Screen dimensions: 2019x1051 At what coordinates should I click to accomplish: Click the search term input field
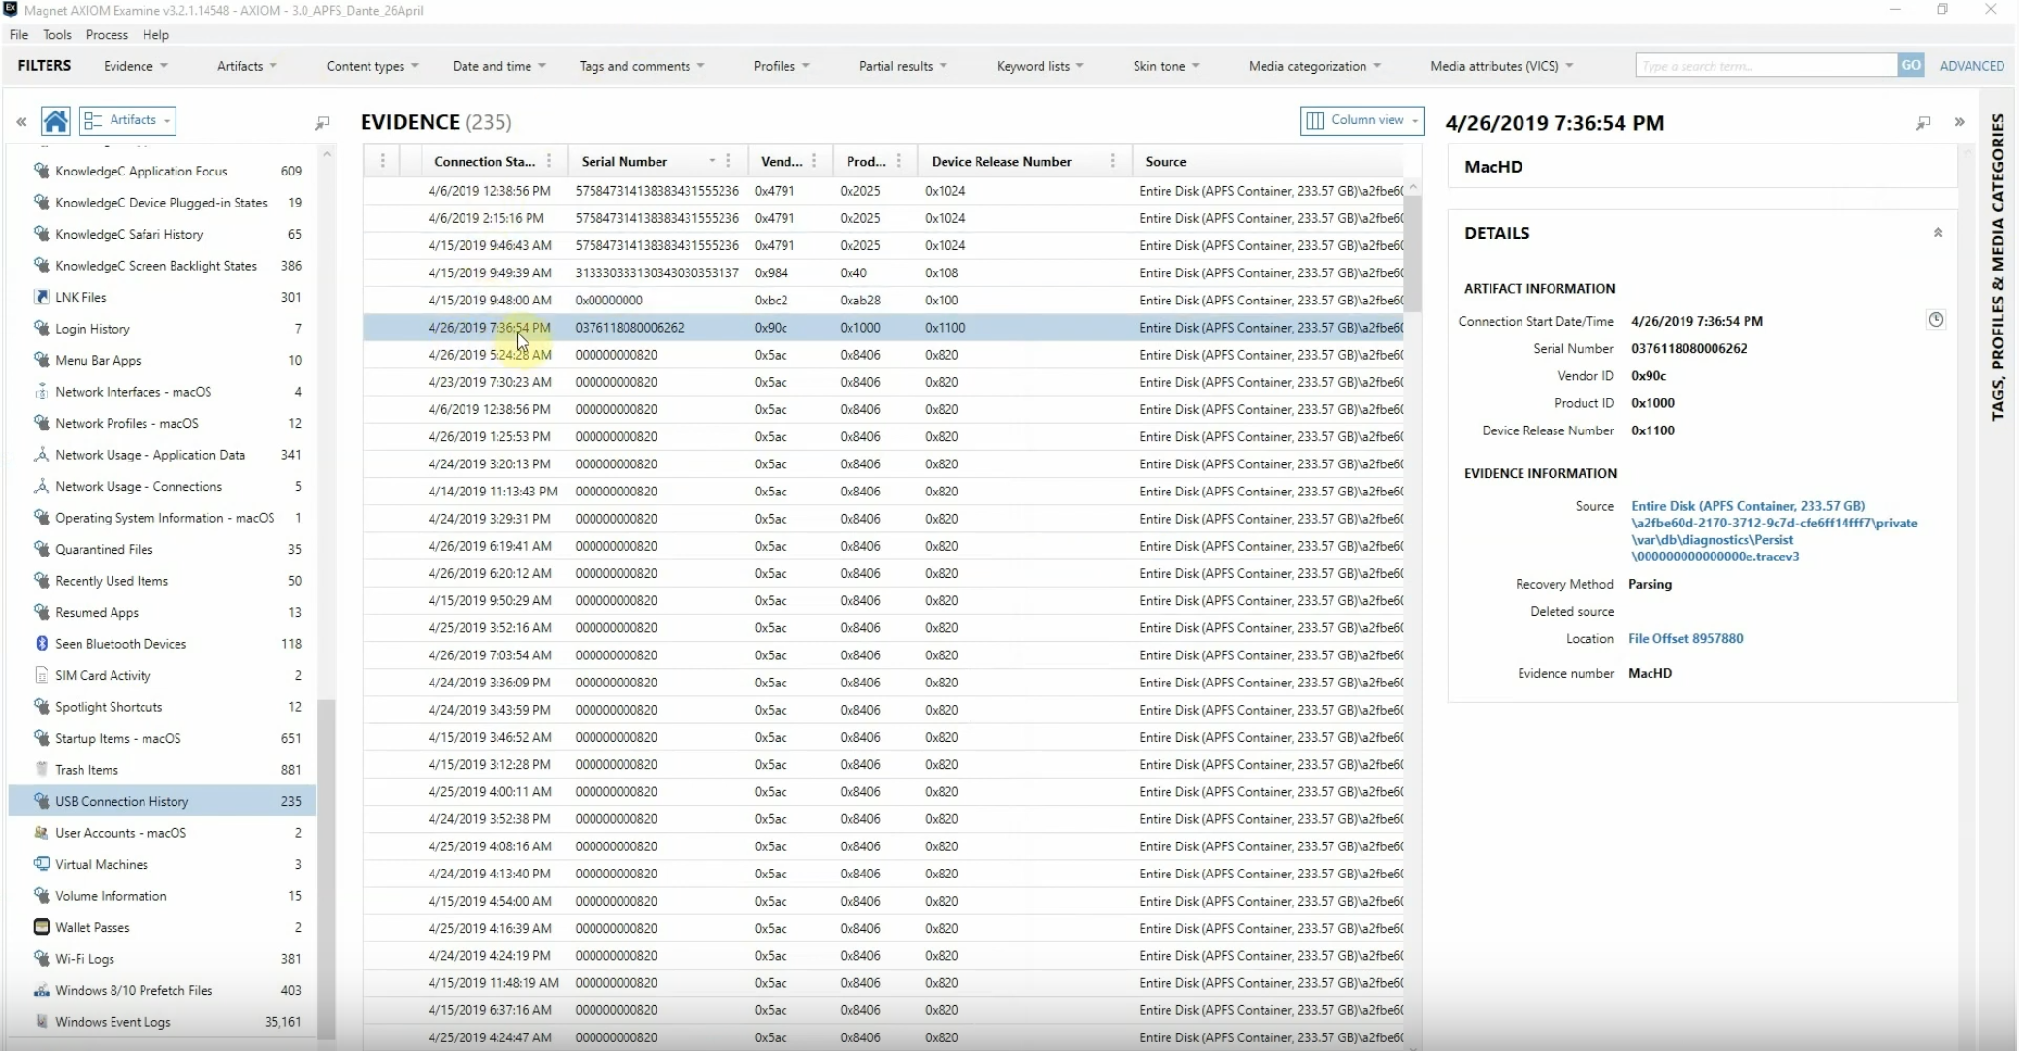coord(1766,65)
